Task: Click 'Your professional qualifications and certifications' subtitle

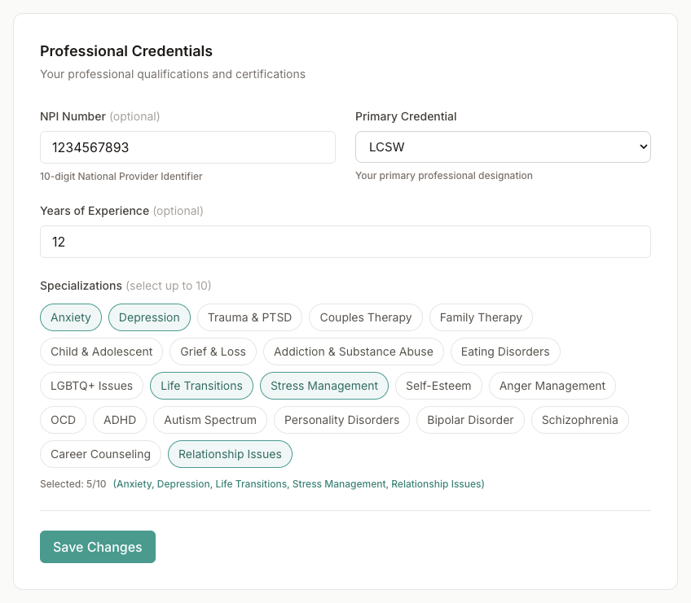Action: 173,74
